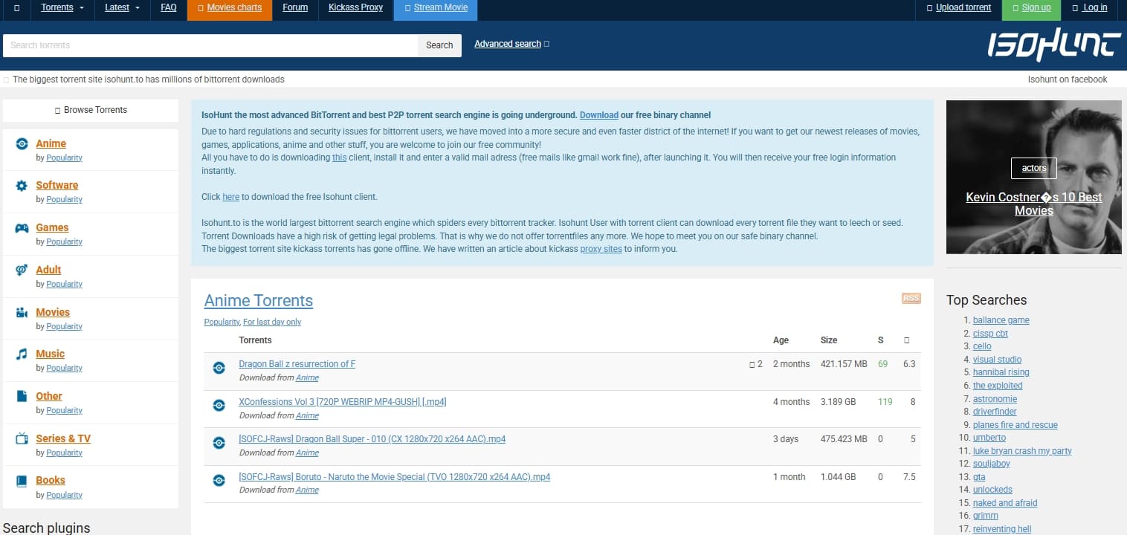Click the Series & TV television icon

tap(22, 439)
